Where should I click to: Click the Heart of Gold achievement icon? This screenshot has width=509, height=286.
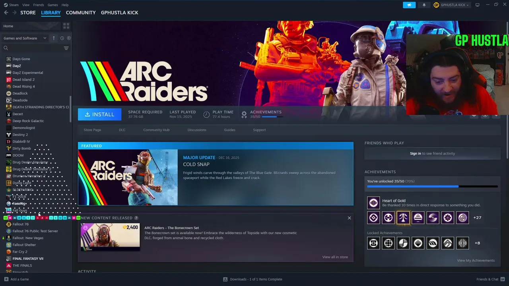[x=373, y=203]
